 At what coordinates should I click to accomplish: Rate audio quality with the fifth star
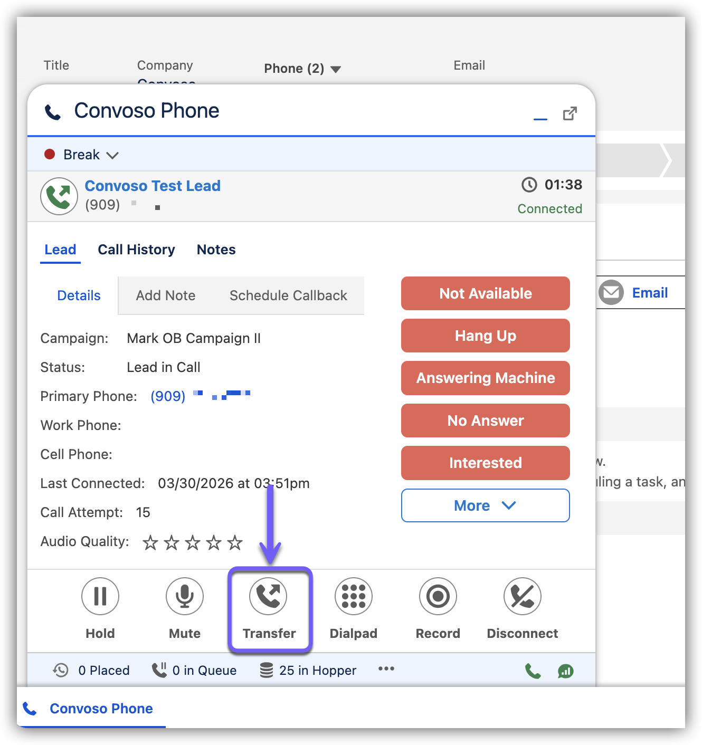(x=235, y=542)
